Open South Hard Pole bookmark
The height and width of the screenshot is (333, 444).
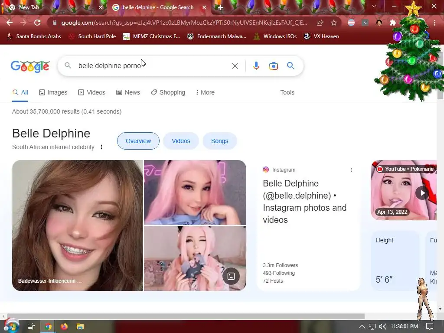coord(92,36)
